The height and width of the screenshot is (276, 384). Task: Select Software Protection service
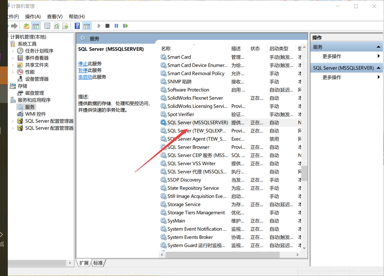[230, 90]
